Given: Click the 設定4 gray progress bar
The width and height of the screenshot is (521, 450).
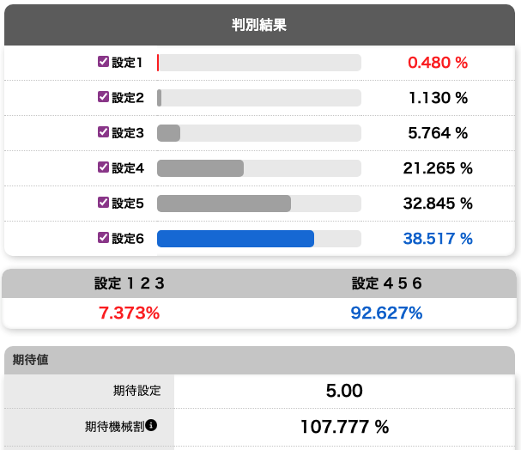Looking at the screenshot, I should tap(200, 168).
